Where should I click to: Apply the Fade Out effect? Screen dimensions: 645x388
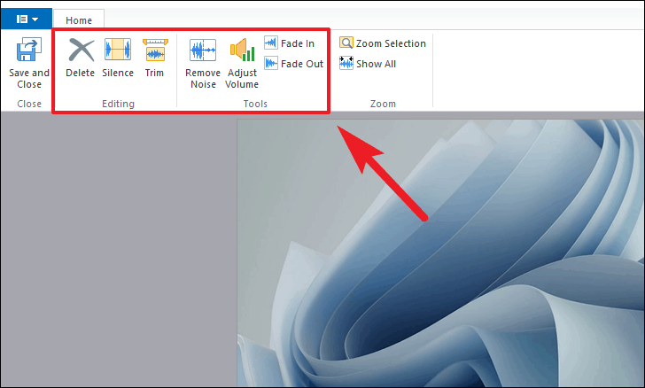[294, 64]
